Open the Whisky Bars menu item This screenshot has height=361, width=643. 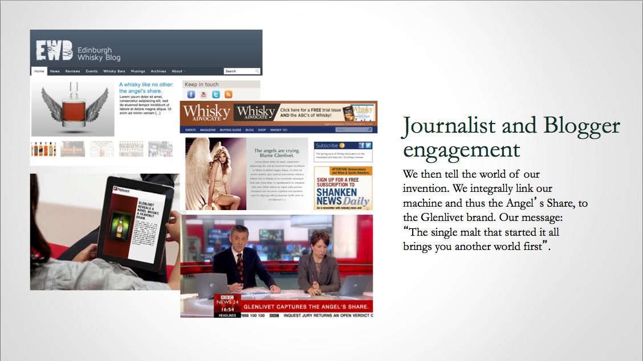pyautogui.click(x=114, y=71)
